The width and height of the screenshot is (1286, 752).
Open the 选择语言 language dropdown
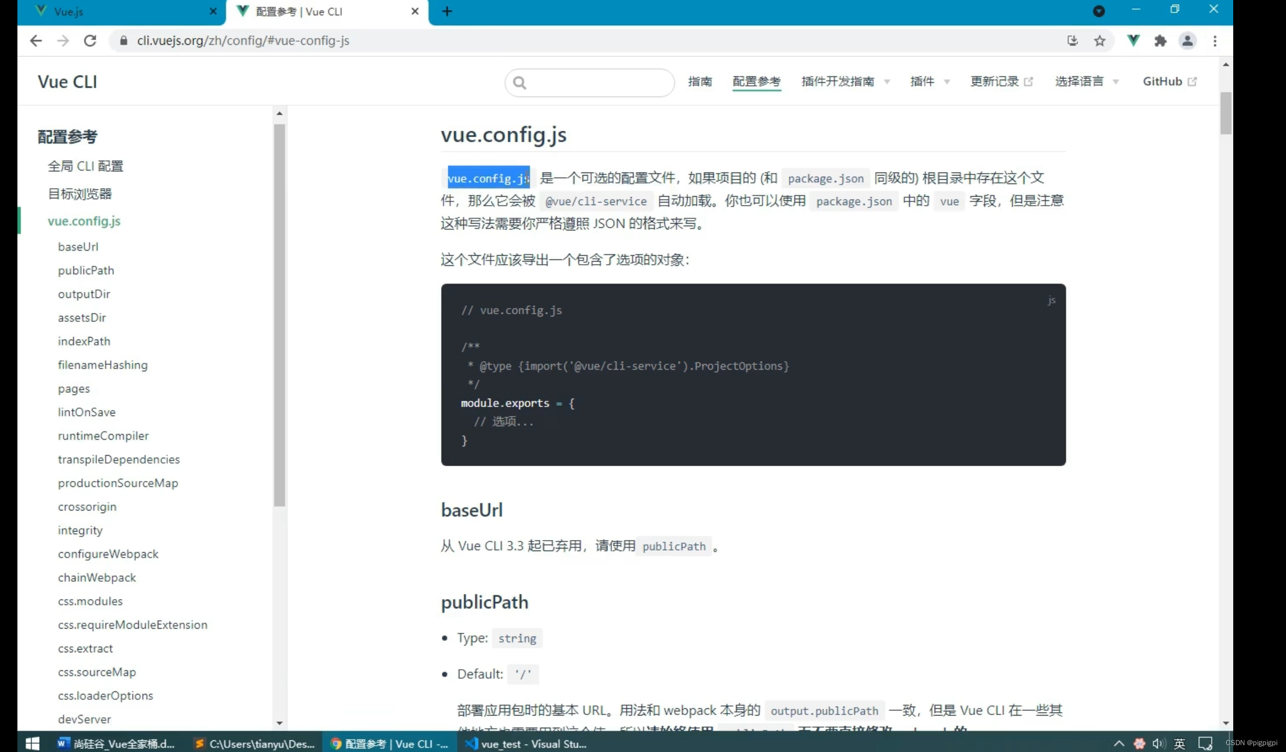pyautogui.click(x=1087, y=82)
